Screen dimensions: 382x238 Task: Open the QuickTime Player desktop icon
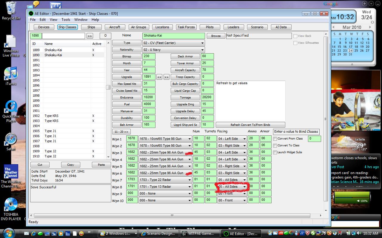click(11, 111)
